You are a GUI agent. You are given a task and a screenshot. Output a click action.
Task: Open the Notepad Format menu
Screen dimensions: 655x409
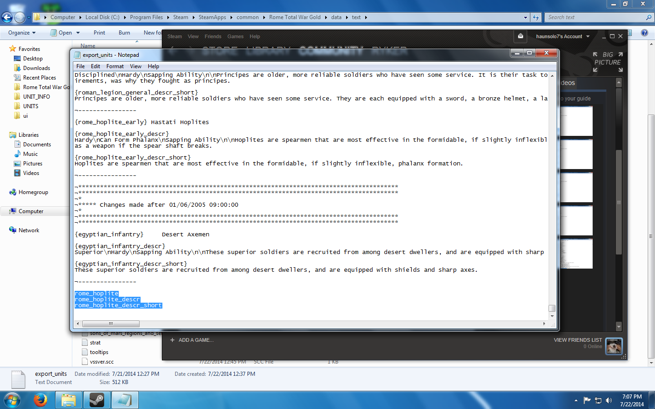[x=115, y=66]
